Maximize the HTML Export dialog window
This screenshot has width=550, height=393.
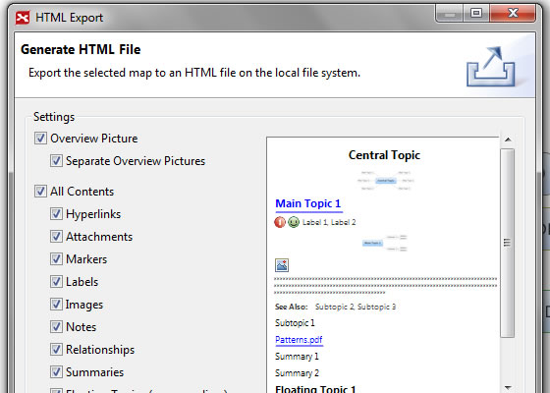point(476,14)
